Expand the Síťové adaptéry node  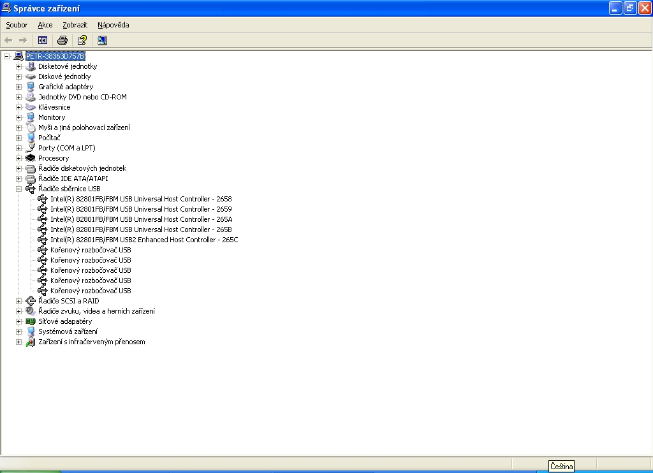click(x=18, y=321)
